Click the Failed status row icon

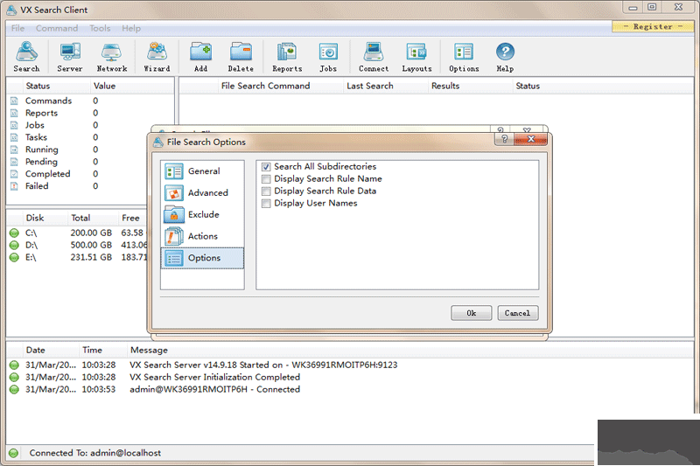click(14, 186)
